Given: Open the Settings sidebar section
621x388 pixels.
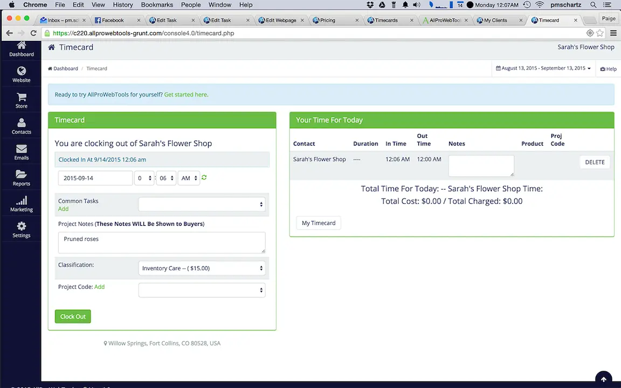Looking at the screenshot, I should click(x=22, y=230).
